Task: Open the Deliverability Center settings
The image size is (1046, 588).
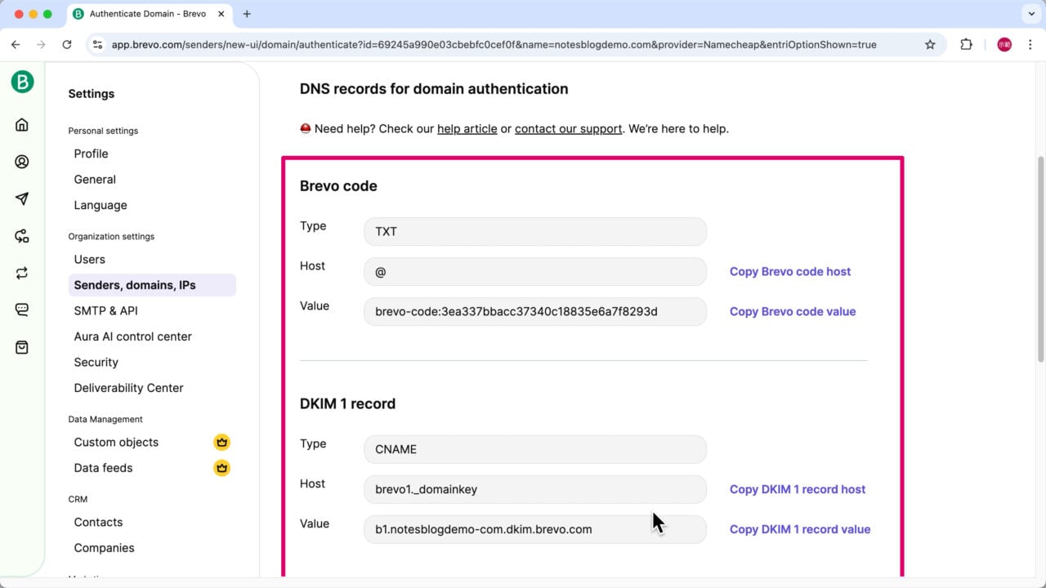Action: (x=128, y=388)
